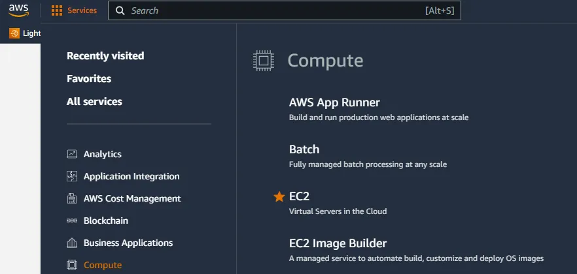The image size is (577, 274).
Task: Click the Analytics category icon
Action: pos(72,154)
